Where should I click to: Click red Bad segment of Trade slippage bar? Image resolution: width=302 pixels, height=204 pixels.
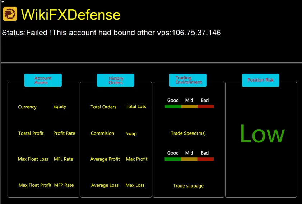click(205, 159)
